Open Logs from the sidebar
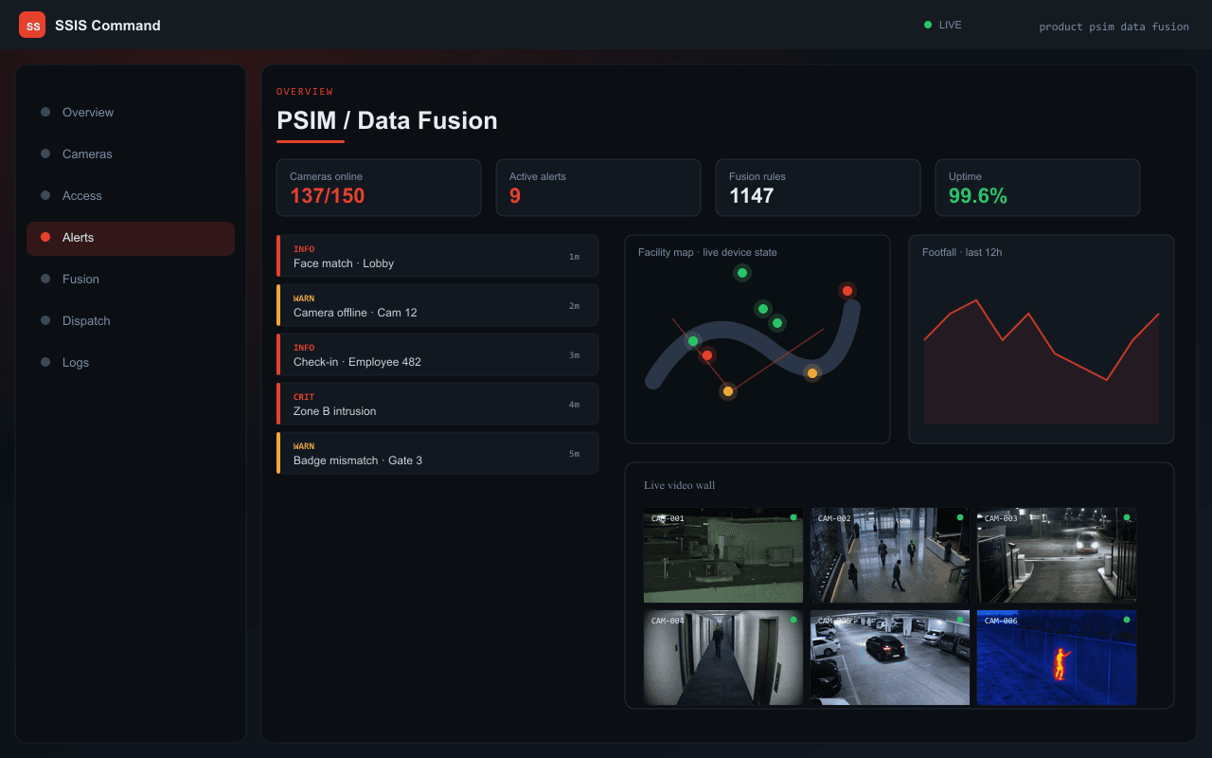The width and height of the screenshot is (1212, 758). point(131,362)
